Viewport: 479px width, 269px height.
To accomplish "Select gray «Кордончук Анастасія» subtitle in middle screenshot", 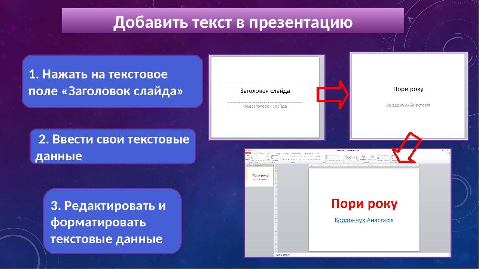I will point(408,105).
